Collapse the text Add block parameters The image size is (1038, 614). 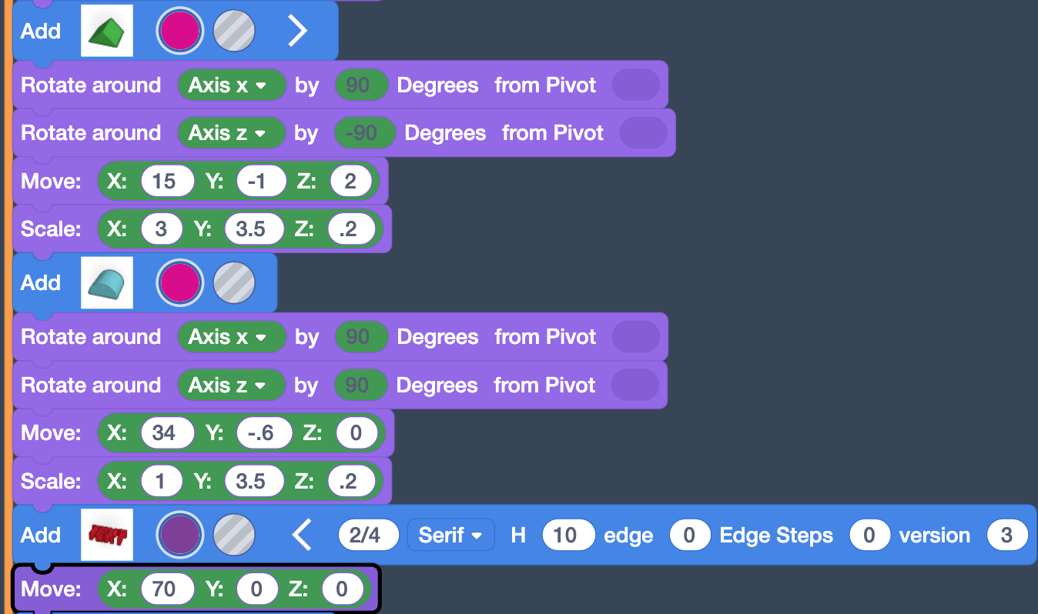click(302, 535)
